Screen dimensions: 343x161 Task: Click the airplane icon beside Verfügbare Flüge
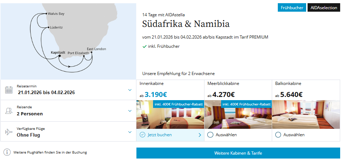9,132
